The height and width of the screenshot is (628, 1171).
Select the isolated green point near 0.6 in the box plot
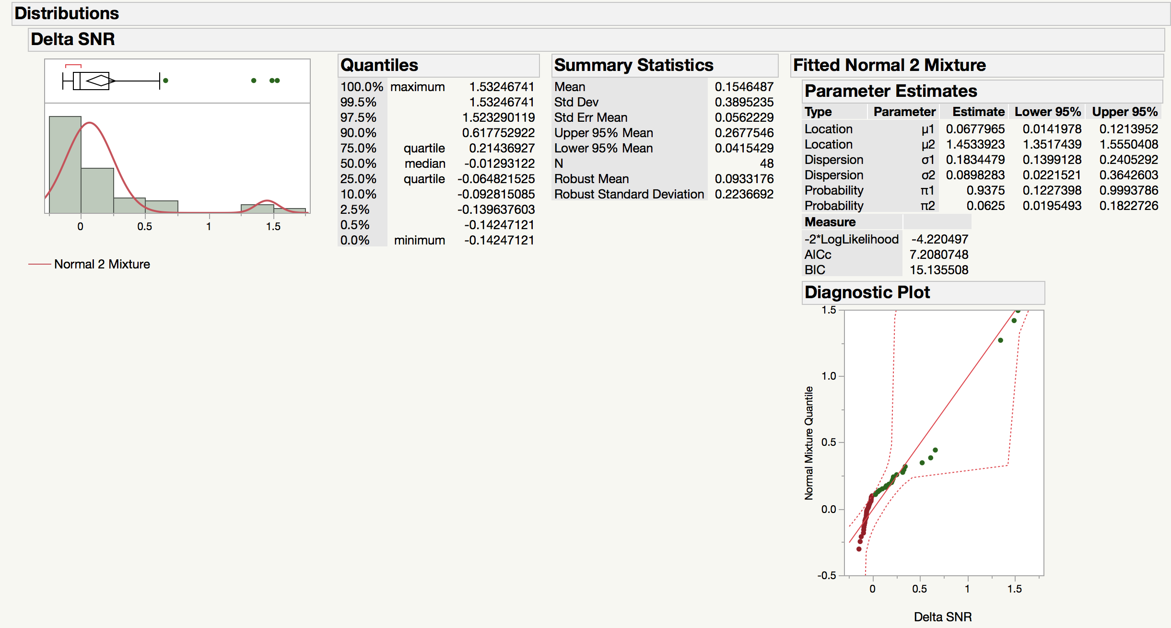click(165, 80)
